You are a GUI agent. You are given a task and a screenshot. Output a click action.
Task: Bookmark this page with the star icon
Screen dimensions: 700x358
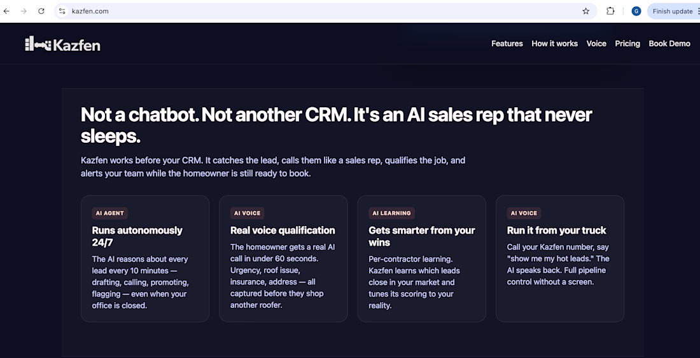coord(585,11)
